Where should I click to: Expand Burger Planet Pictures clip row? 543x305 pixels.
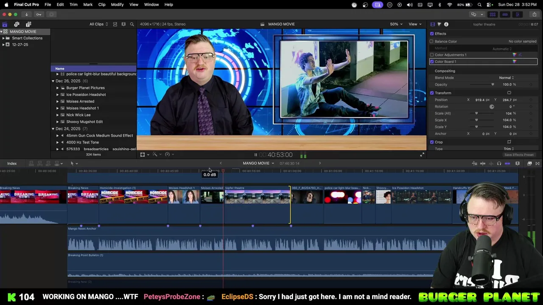click(x=58, y=88)
